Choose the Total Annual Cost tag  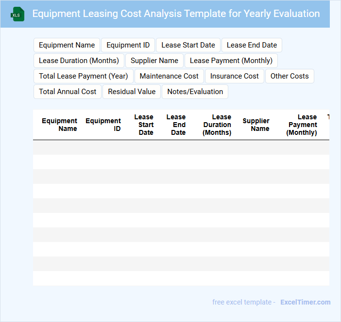click(68, 92)
